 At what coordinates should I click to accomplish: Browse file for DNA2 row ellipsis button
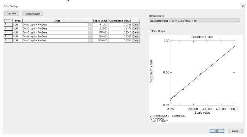tap(90, 28)
